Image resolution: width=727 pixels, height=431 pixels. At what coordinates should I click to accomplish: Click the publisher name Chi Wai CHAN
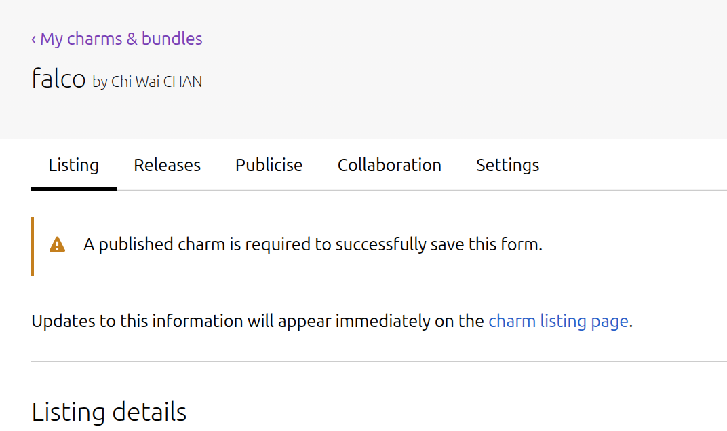[157, 82]
